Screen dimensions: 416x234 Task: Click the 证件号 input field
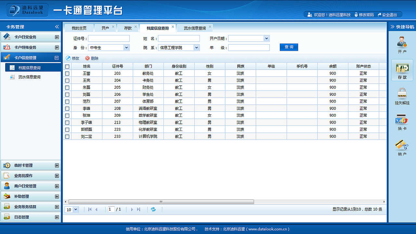(x=109, y=38)
